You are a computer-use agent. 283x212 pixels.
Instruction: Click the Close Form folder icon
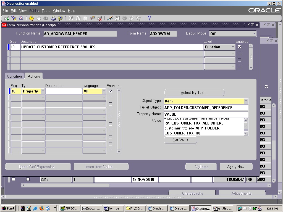60,18
